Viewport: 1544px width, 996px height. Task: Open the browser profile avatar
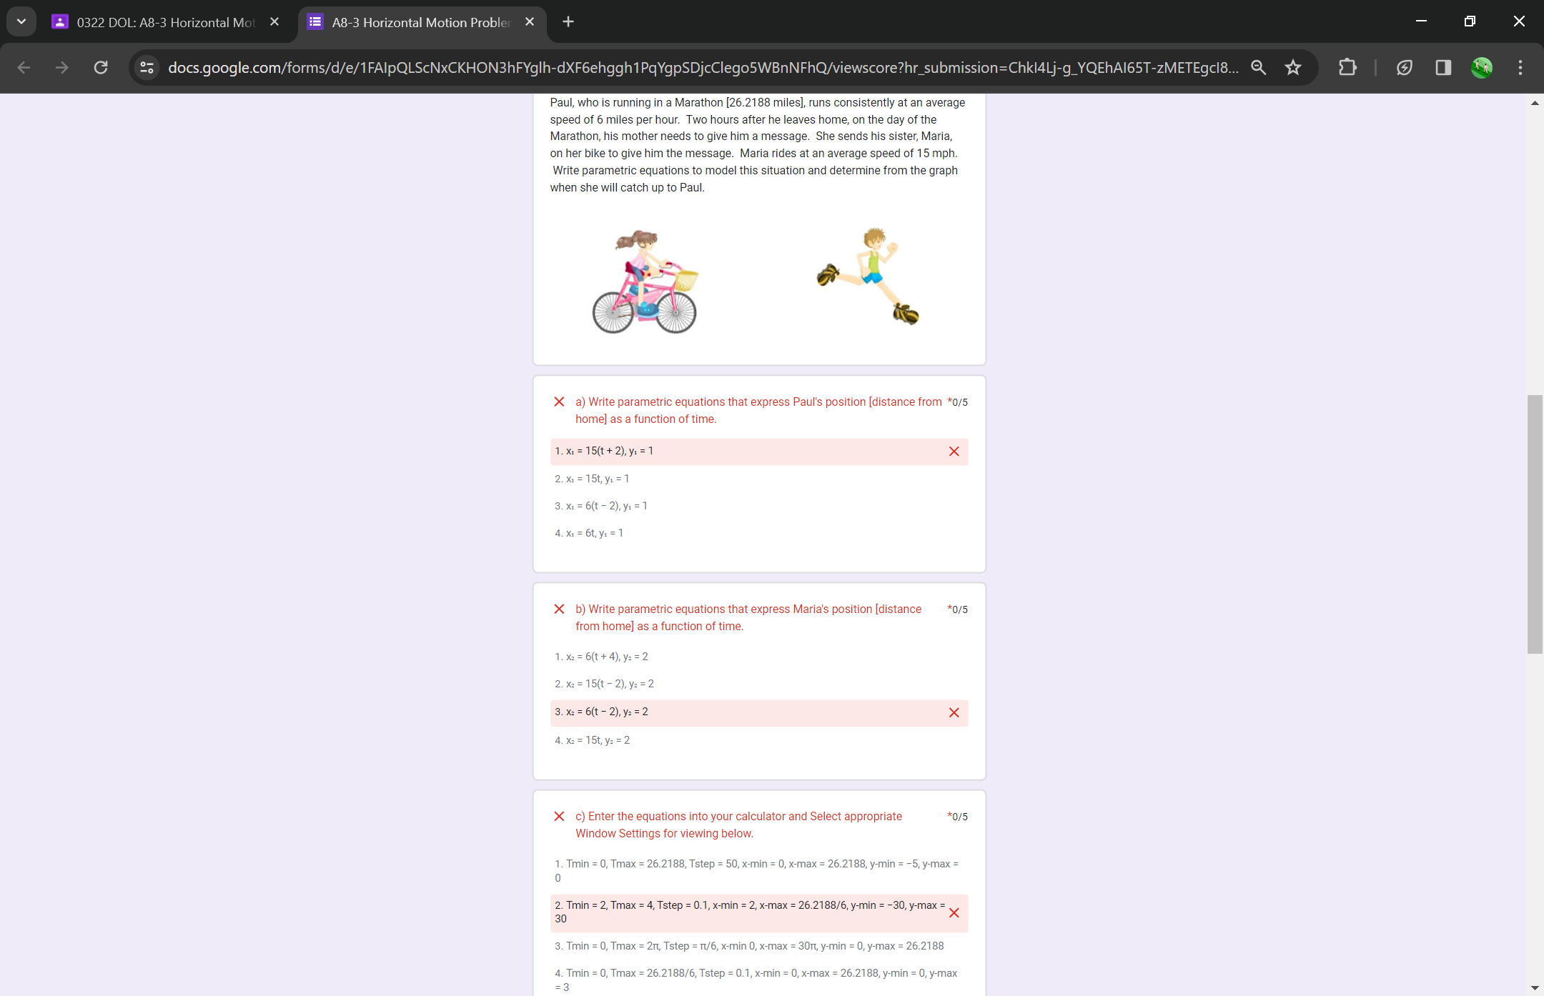tap(1480, 67)
